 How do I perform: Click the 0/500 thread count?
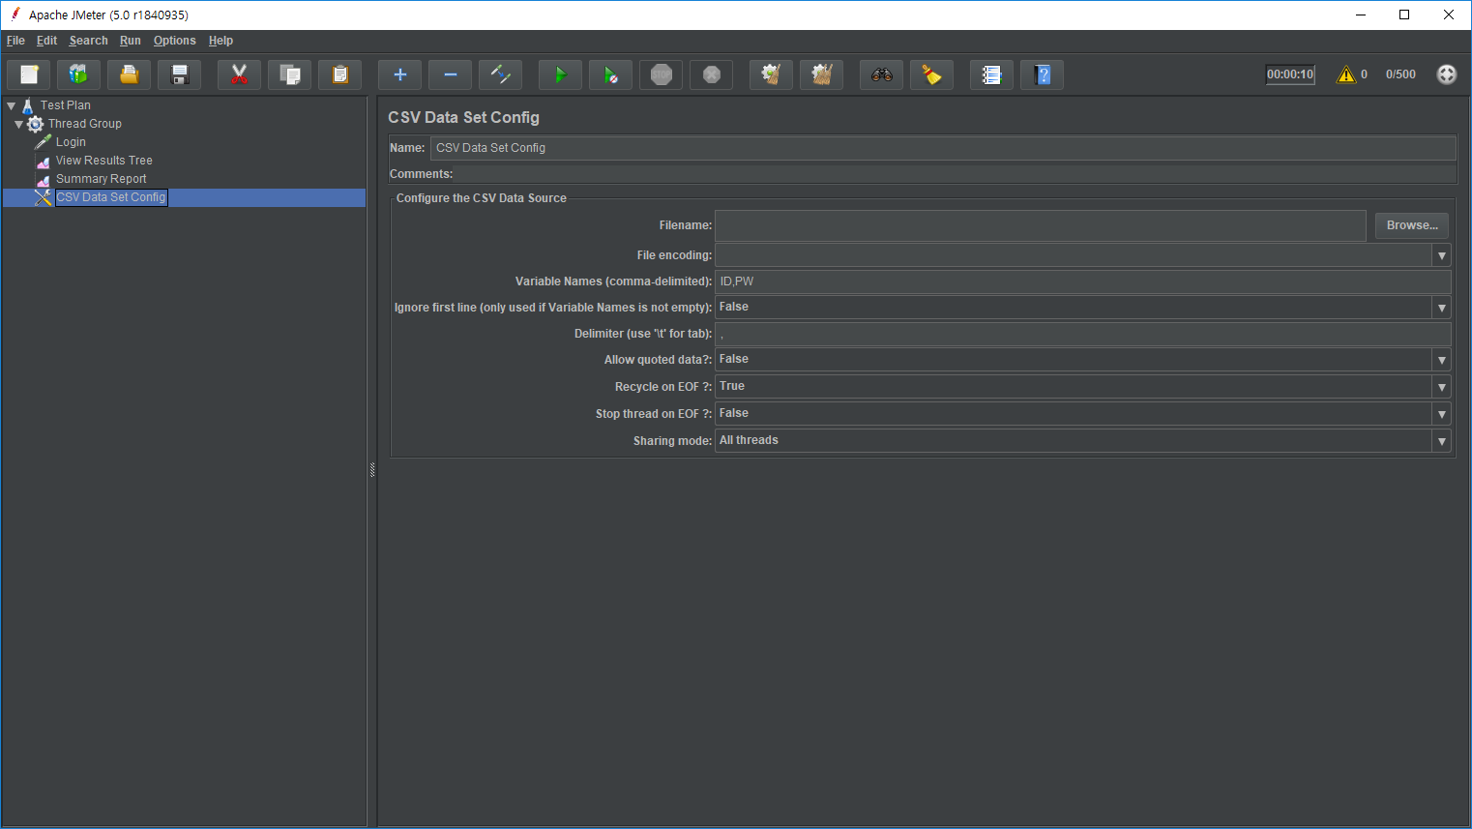click(1400, 74)
